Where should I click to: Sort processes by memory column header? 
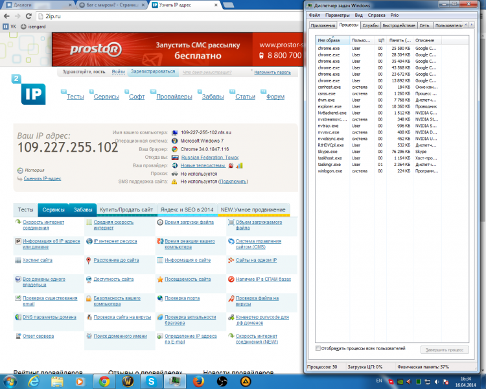400,40
